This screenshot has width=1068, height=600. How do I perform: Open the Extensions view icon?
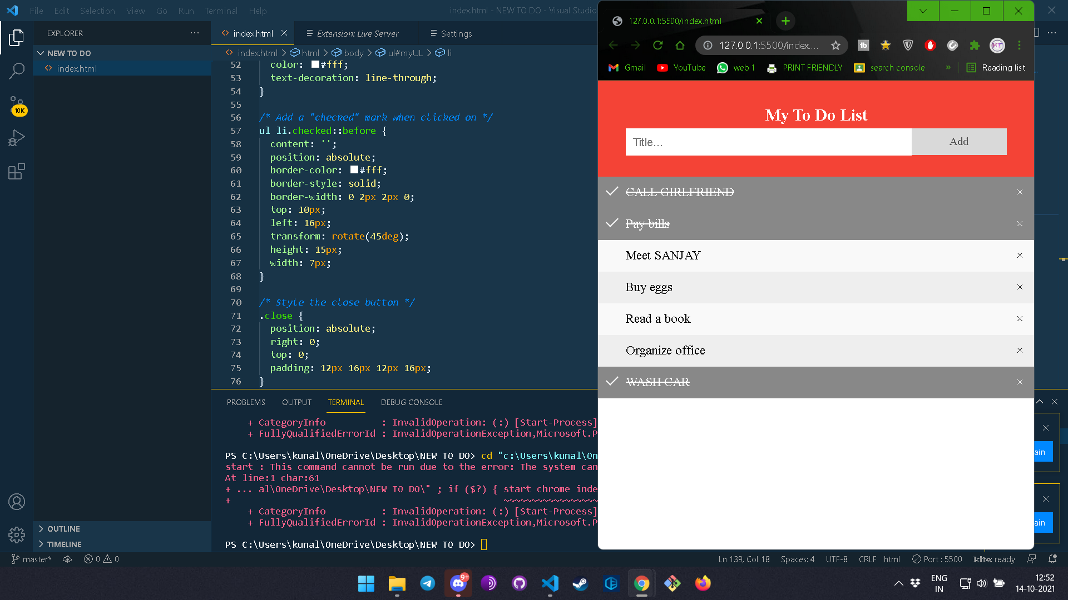click(17, 171)
